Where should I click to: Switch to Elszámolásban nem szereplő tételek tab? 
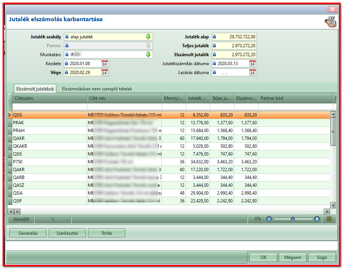pos(97,89)
